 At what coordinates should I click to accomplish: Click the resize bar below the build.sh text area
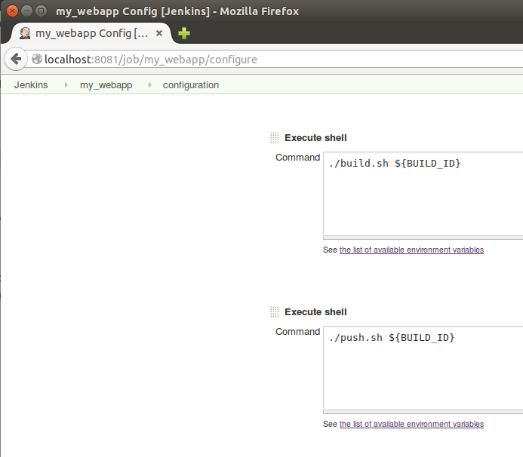click(423, 238)
